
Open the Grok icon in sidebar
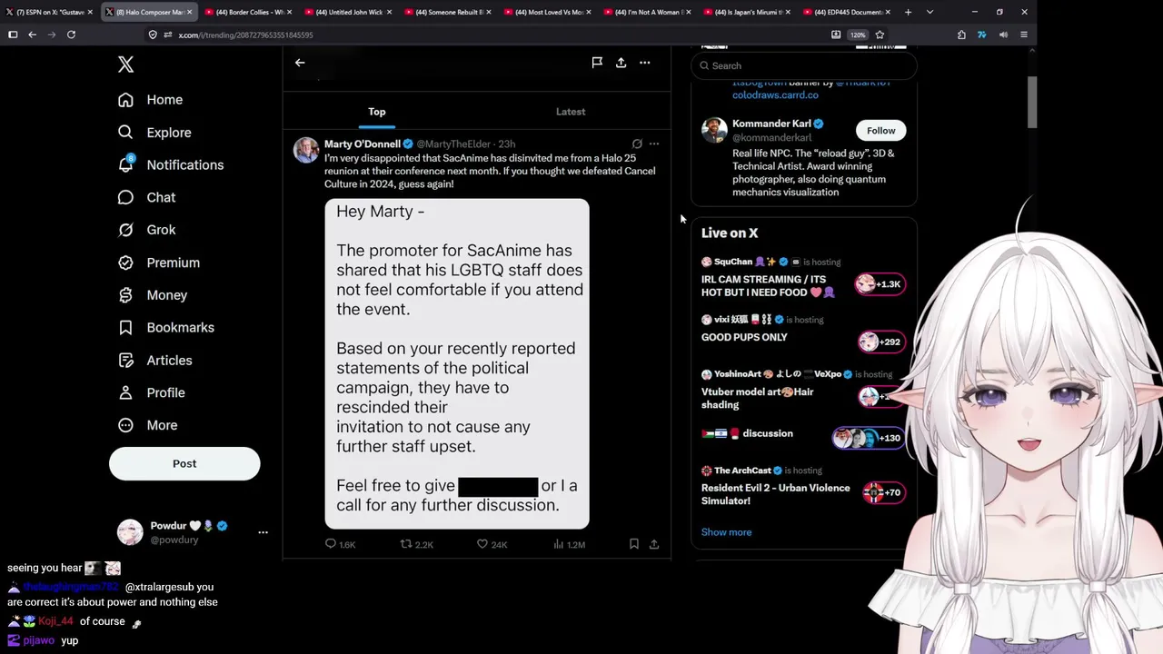coord(125,230)
